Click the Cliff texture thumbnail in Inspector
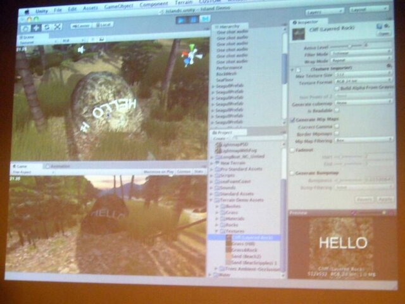405x304 pixels. click(x=299, y=34)
